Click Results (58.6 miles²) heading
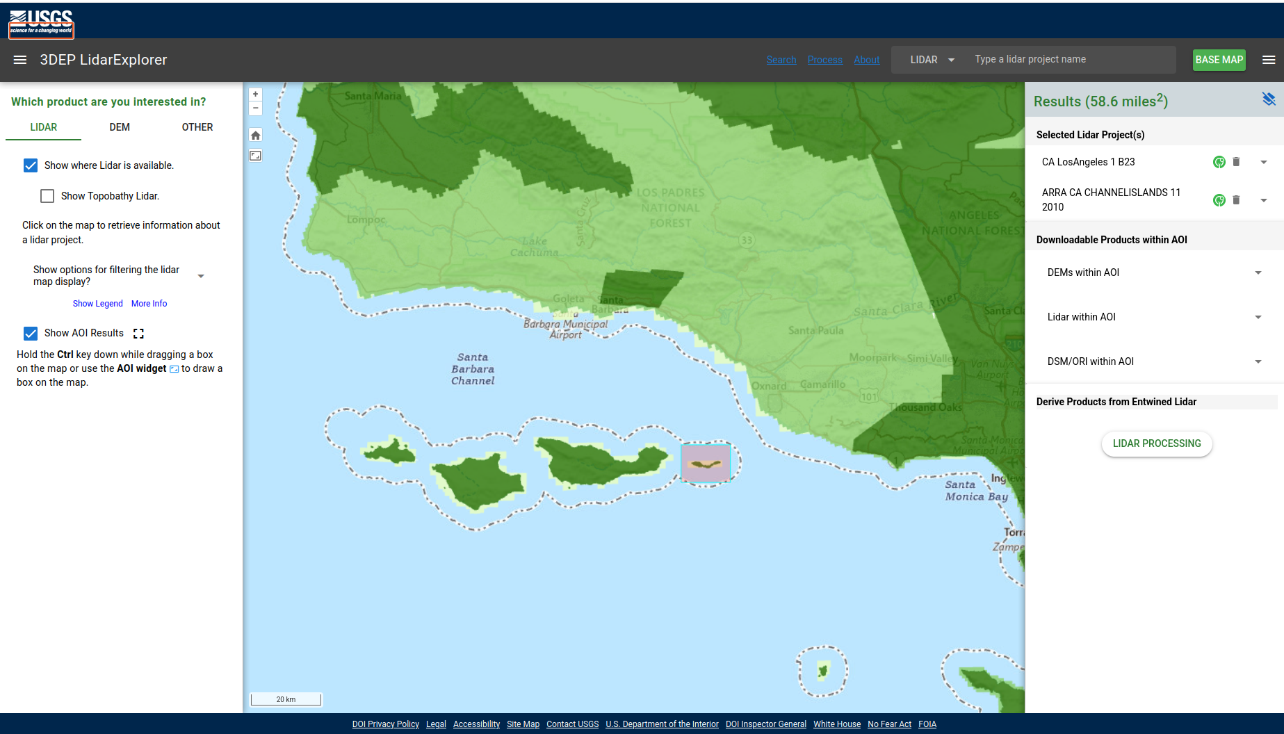This screenshot has width=1284, height=734. (x=1100, y=101)
